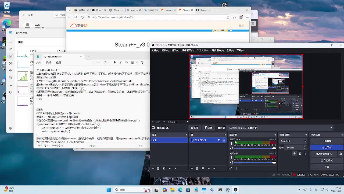Open the mixer toolbar three-dot menu
The height and width of the screenshot is (194, 344).
237,168
